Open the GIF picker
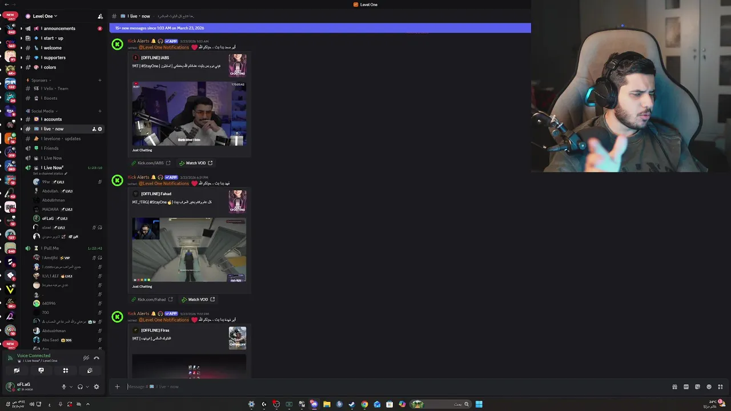This screenshot has height=411, width=731. point(686,386)
